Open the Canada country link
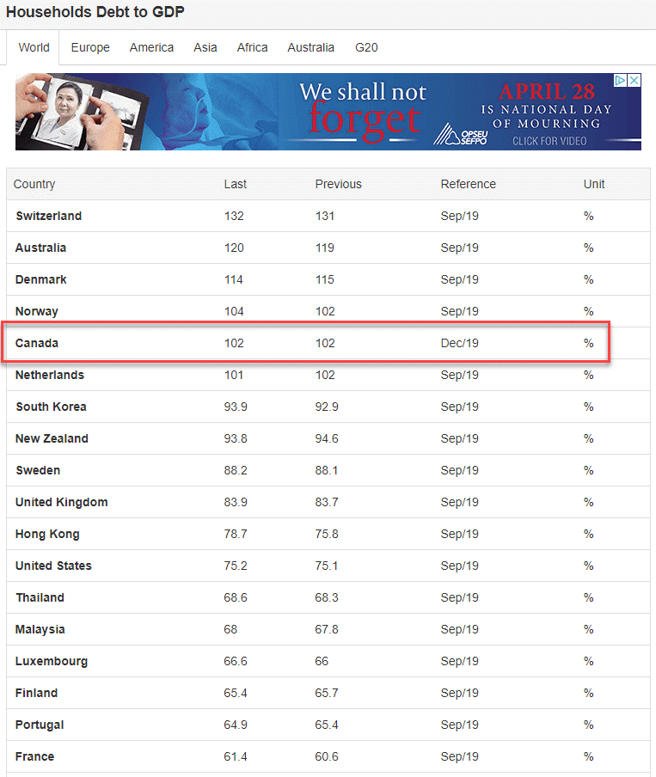Viewport: 656px width, 777px height. tap(37, 343)
